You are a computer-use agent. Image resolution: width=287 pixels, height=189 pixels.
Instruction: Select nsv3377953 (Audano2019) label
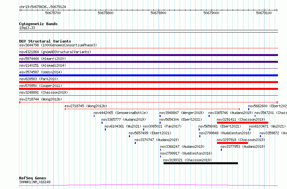(243, 146)
